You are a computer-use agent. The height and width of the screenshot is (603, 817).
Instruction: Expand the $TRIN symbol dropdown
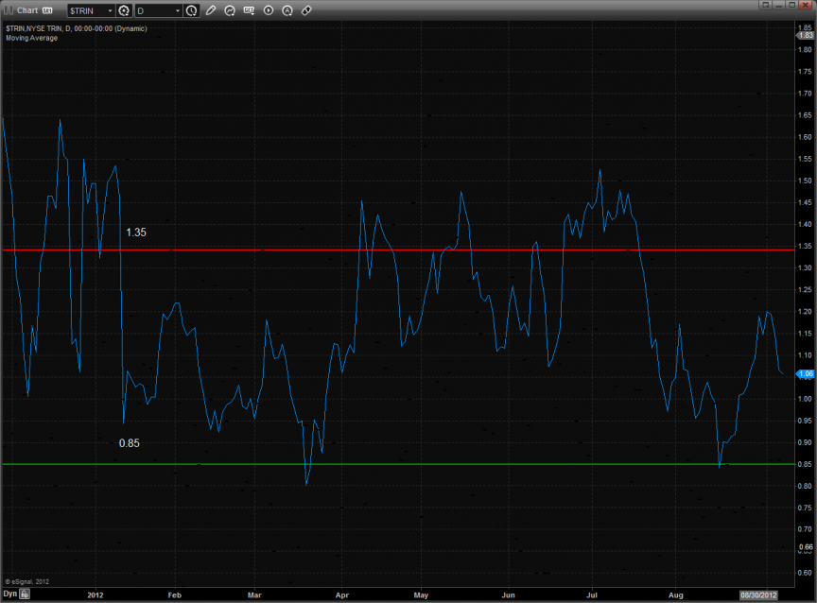point(110,10)
